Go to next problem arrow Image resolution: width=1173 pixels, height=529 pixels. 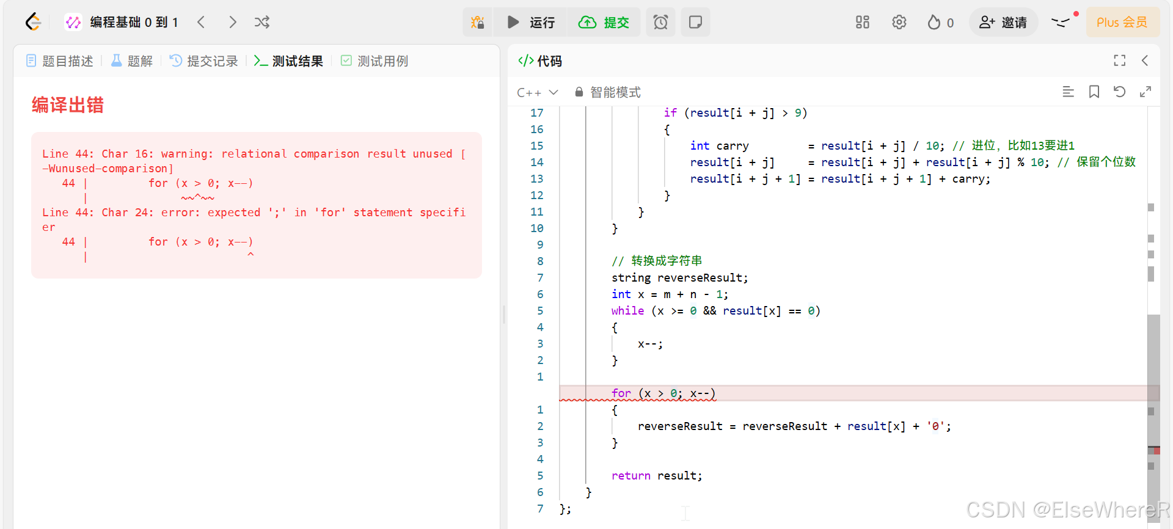coord(232,23)
